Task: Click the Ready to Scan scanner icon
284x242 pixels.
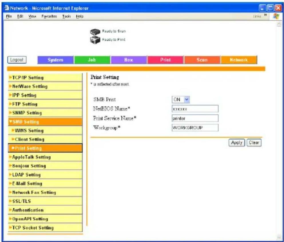Action: tap(95, 32)
